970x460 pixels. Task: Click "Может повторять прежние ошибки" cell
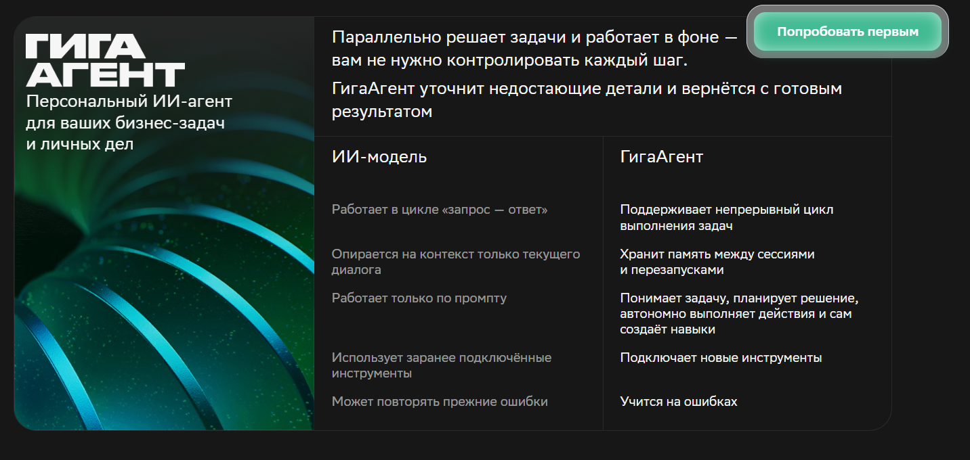pos(440,402)
